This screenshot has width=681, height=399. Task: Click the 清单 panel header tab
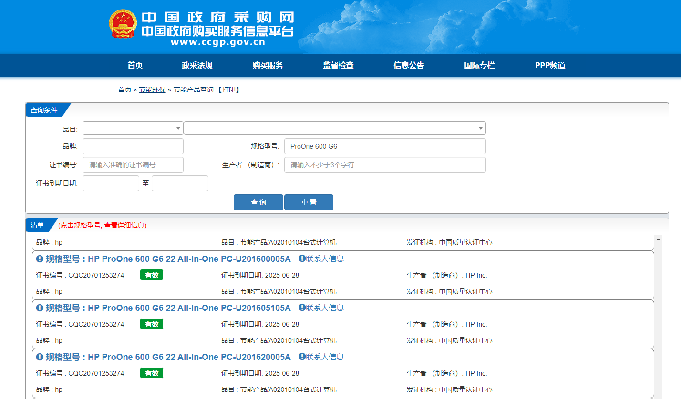[38, 225]
